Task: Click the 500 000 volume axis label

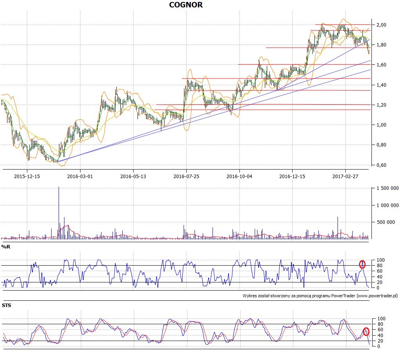Action: [x=386, y=222]
